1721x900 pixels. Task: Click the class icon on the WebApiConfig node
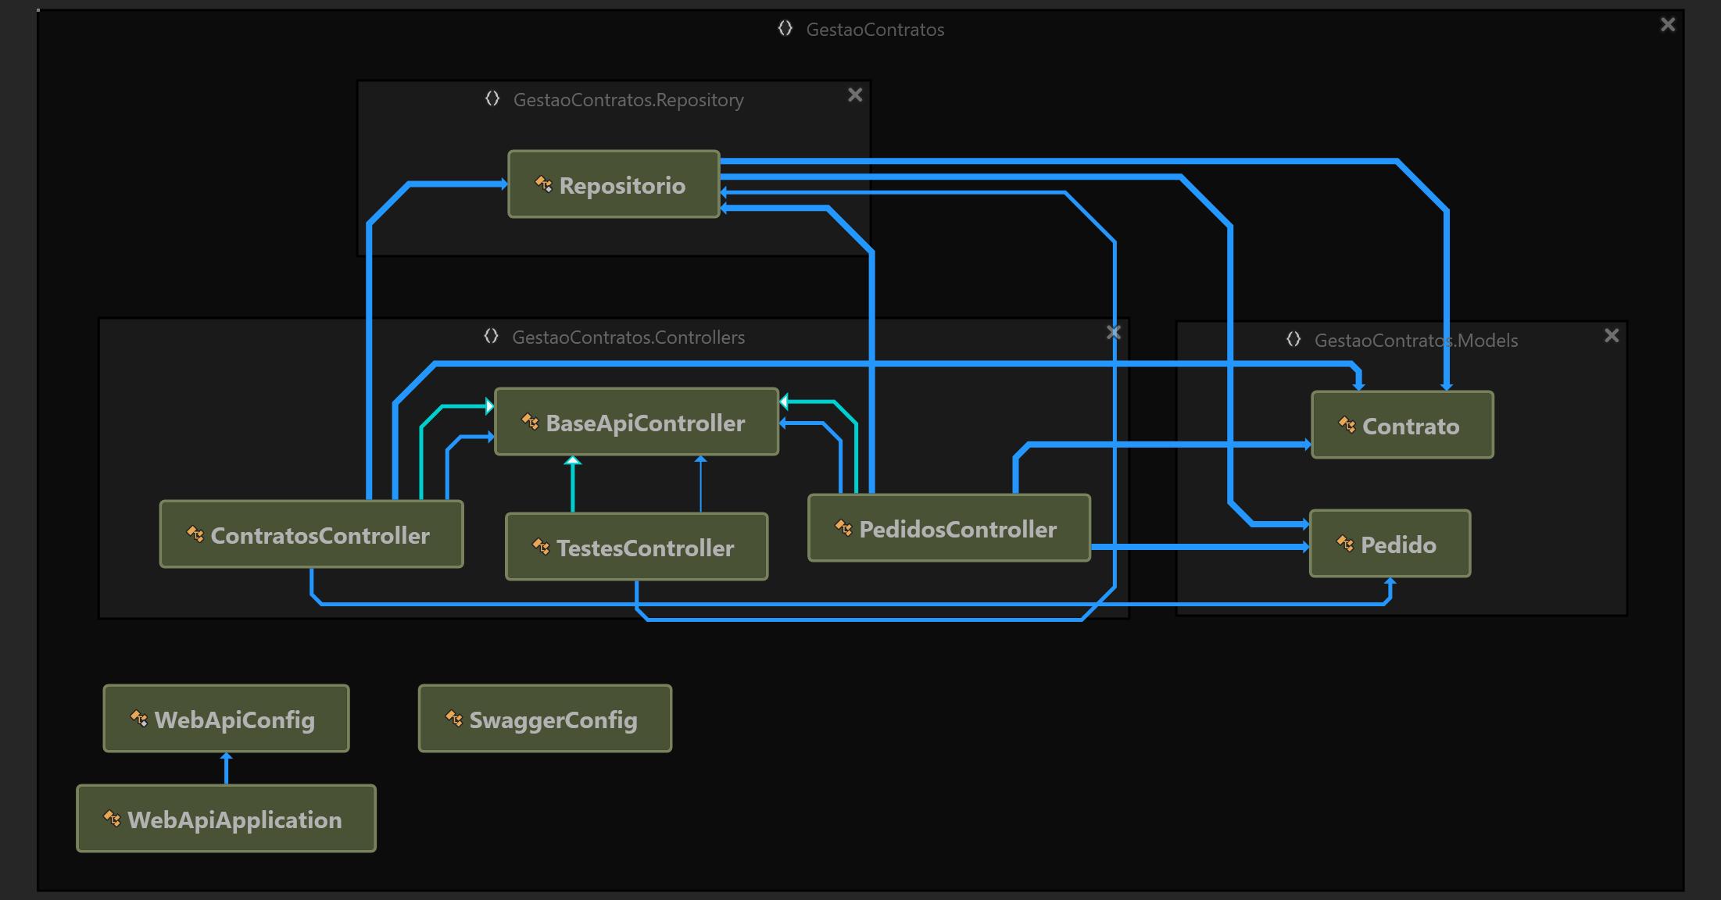coord(138,719)
